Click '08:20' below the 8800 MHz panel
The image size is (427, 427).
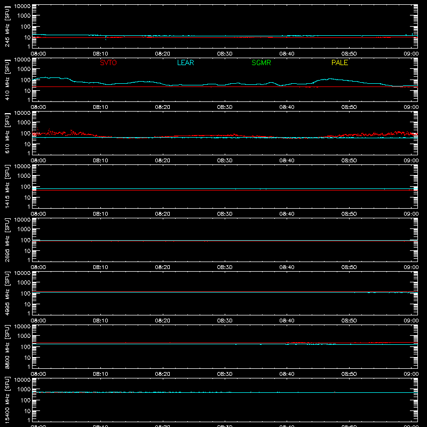(163, 374)
